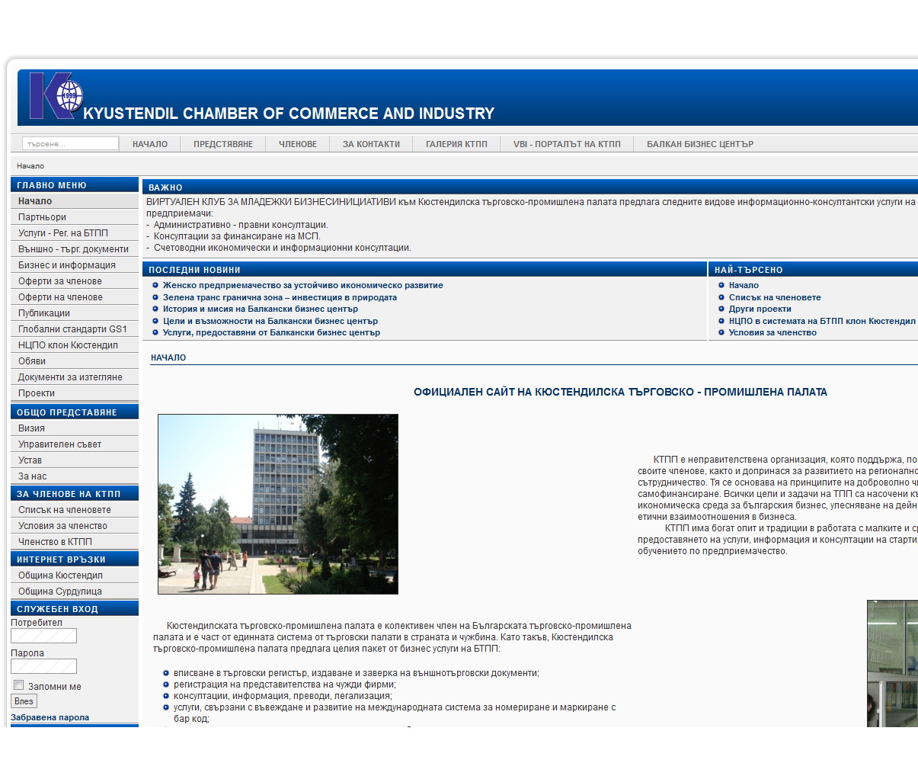This screenshot has width=918, height=763.
Task: Click the Потребител username input field
Action: [43, 636]
